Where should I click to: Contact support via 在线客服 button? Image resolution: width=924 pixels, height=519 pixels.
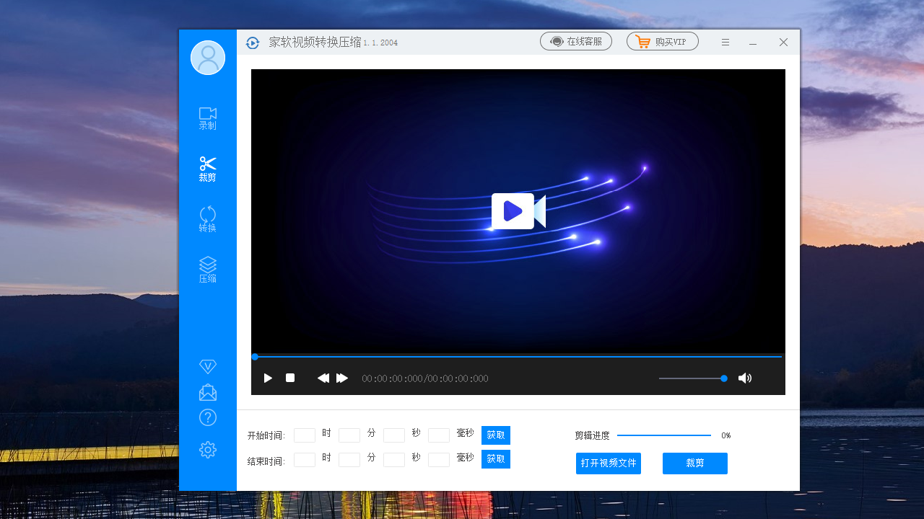click(x=575, y=41)
